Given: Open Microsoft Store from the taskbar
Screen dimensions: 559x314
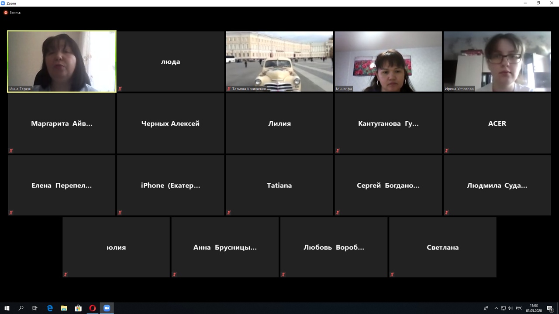Looking at the screenshot, I should tap(78, 308).
